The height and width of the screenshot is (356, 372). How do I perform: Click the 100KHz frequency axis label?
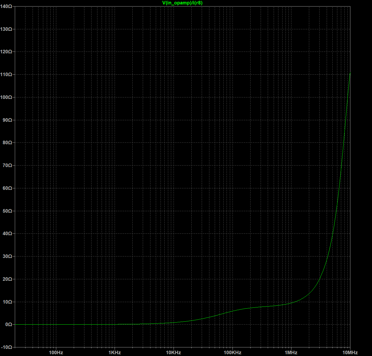(x=232, y=352)
